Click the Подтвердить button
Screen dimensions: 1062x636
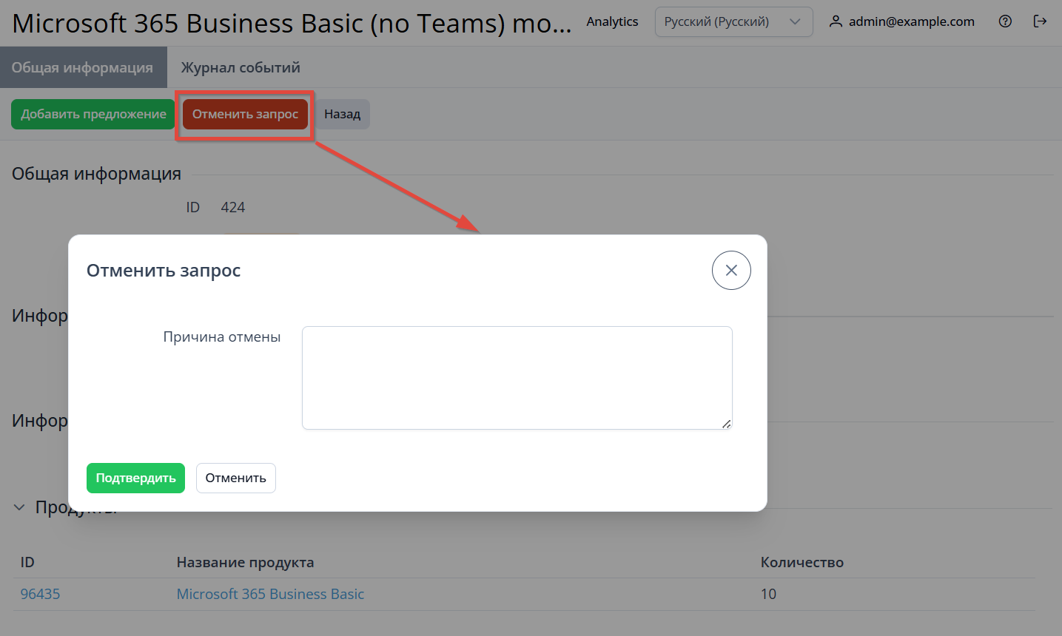(135, 478)
